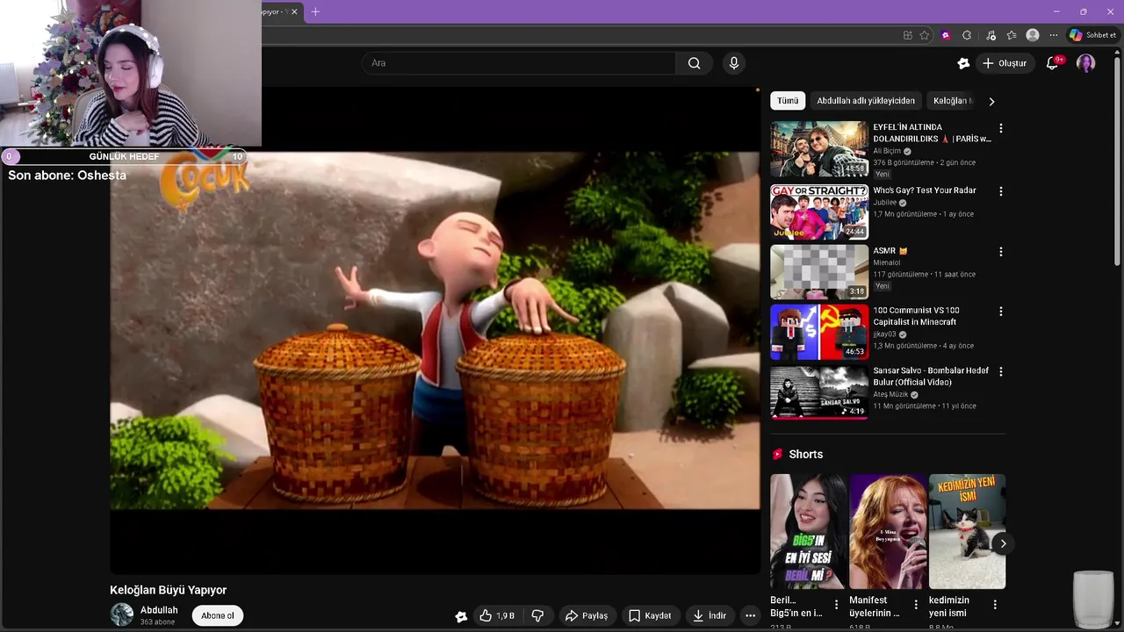Add page to favorites with star icon
Image resolution: width=1124 pixels, height=632 pixels.
click(x=925, y=35)
